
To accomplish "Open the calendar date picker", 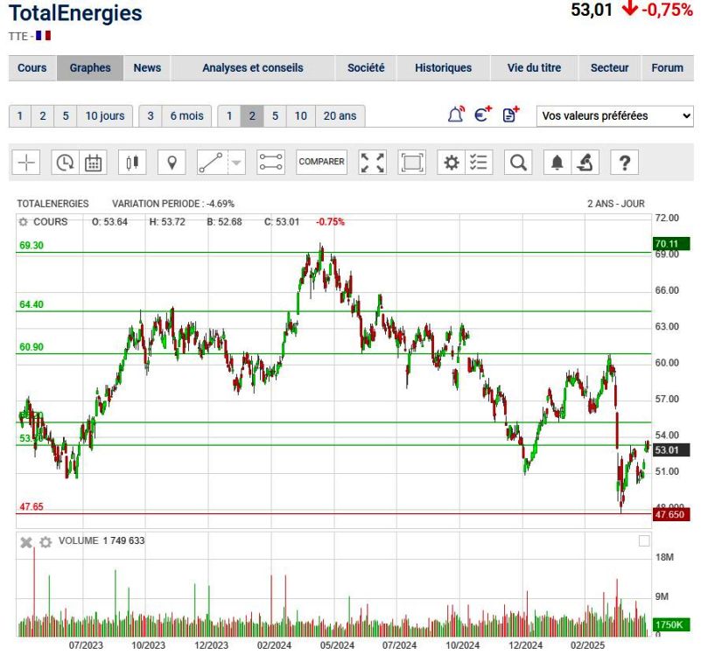I will pos(93,162).
